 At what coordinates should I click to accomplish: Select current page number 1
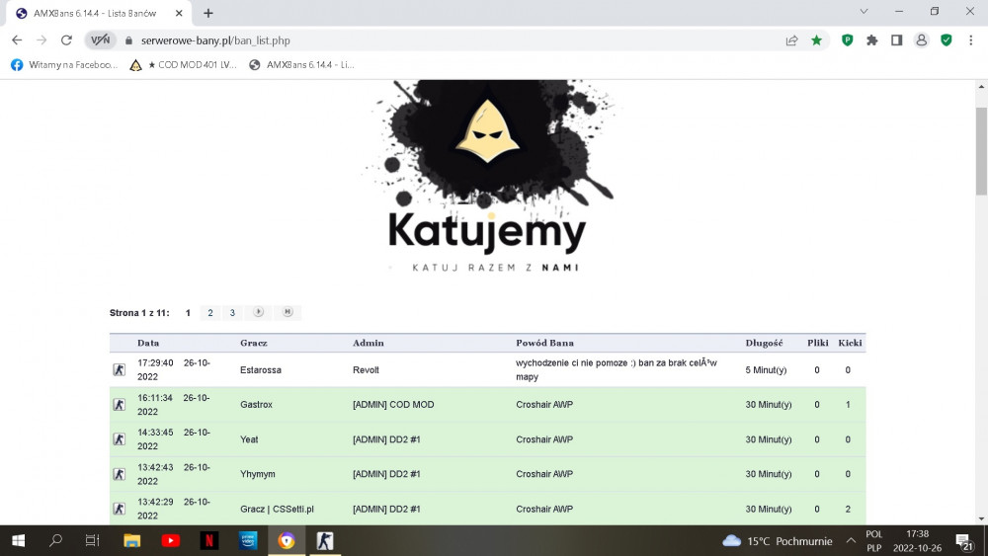(x=188, y=313)
